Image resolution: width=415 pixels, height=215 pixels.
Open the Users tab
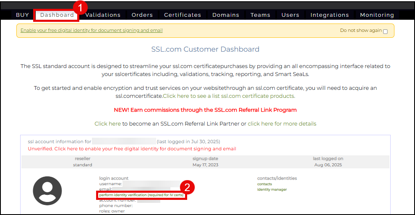(290, 15)
